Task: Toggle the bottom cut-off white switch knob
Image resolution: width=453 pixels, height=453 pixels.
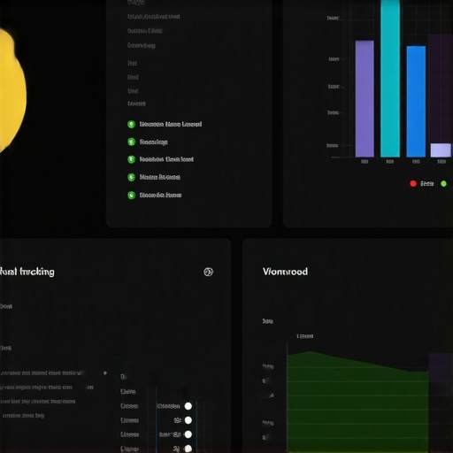Action: coord(188,449)
